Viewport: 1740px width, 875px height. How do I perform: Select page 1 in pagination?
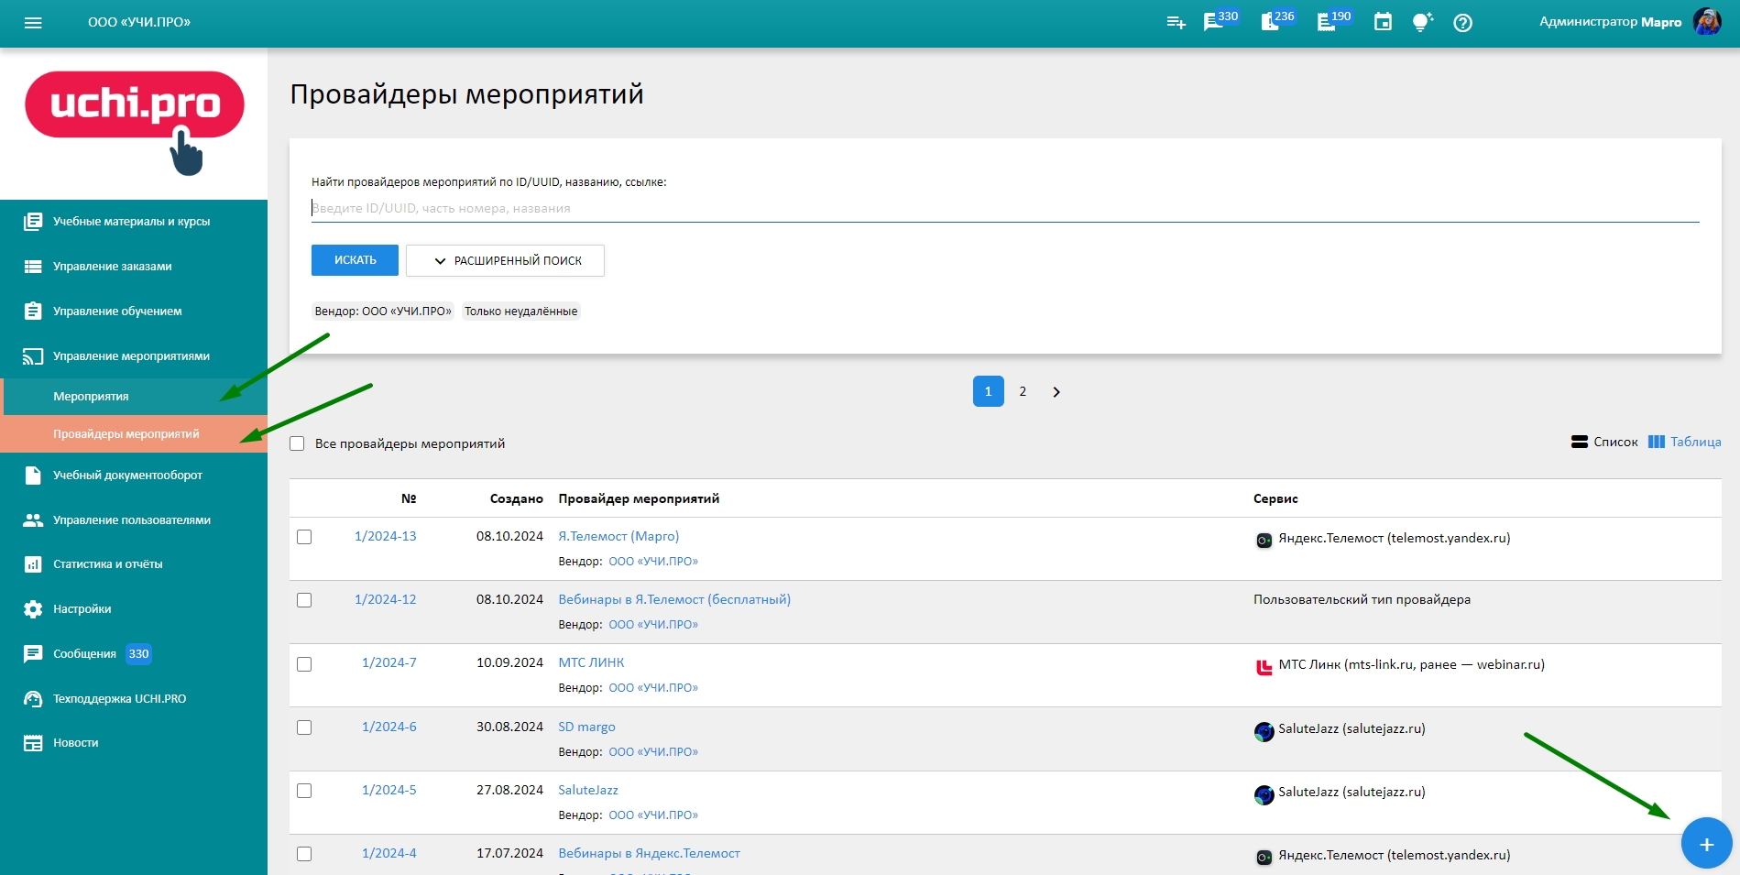[x=988, y=391]
